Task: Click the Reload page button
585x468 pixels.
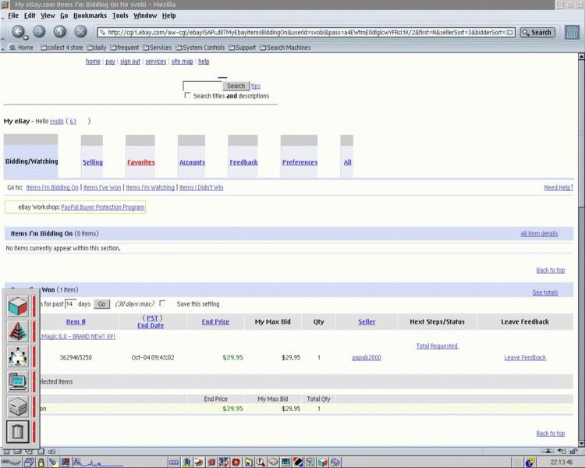Action: point(60,32)
